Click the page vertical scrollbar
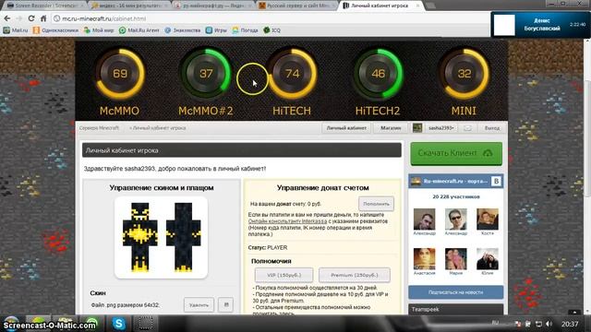The height and width of the screenshot is (332, 591). click(587, 137)
